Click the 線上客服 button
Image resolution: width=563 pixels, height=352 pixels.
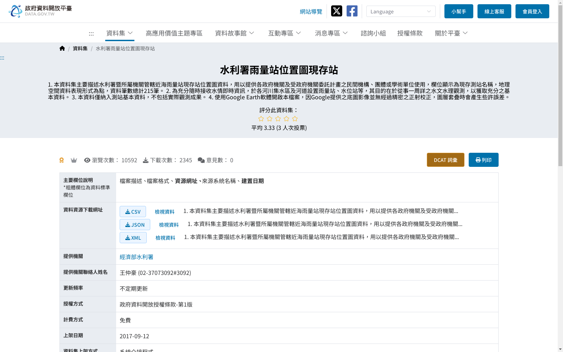click(x=494, y=11)
